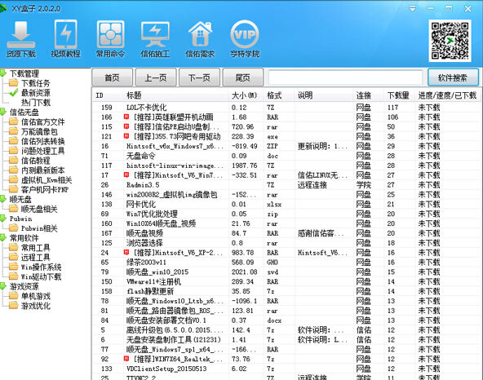
Task: Collapse the 顺无盘 tree group
Action: coord(3,199)
